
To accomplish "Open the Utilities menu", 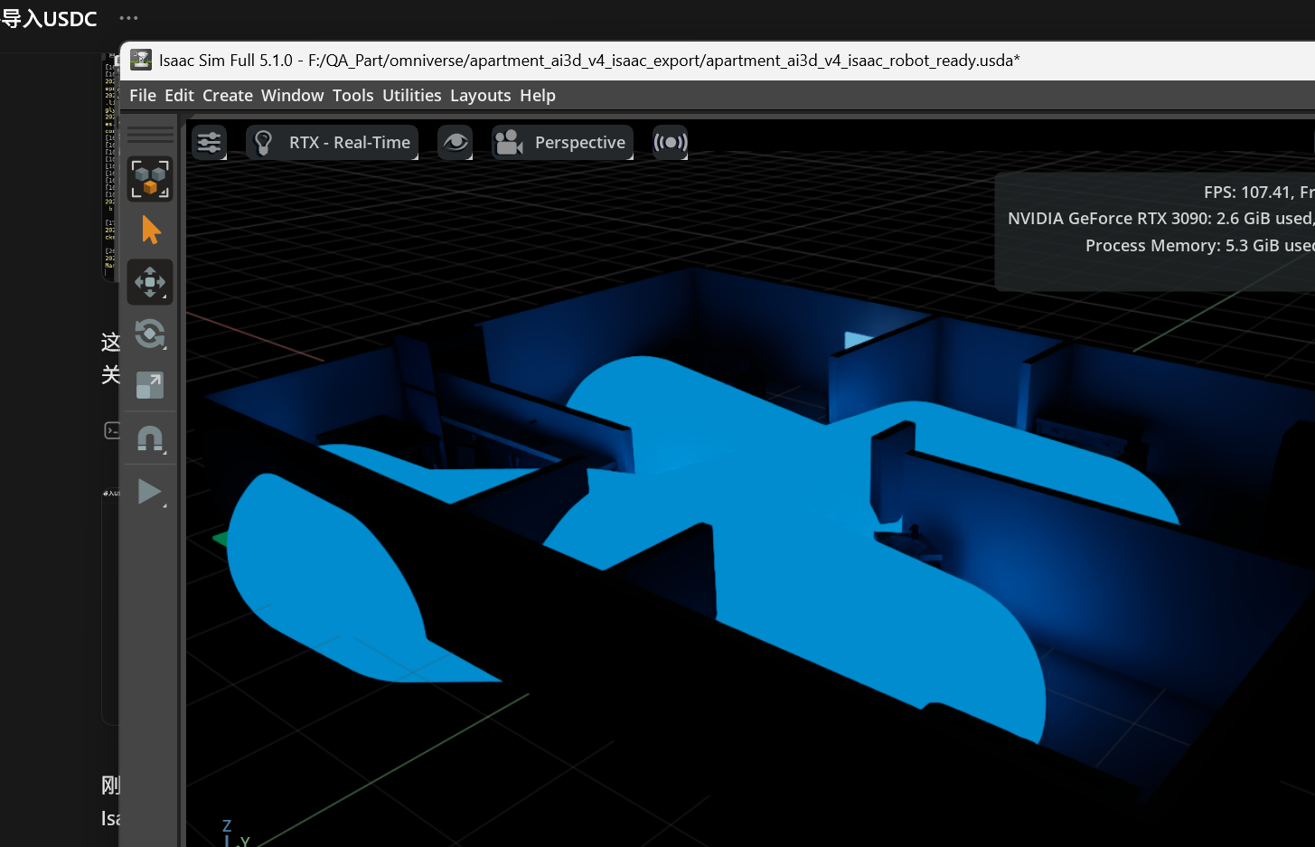I will 412,96.
